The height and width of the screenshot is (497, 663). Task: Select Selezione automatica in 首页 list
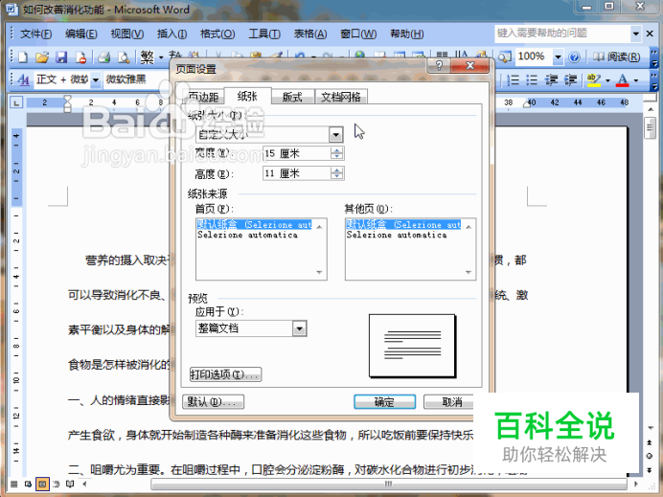[248, 235]
